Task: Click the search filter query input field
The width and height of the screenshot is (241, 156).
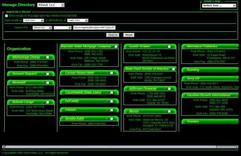Action: (94, 27)
